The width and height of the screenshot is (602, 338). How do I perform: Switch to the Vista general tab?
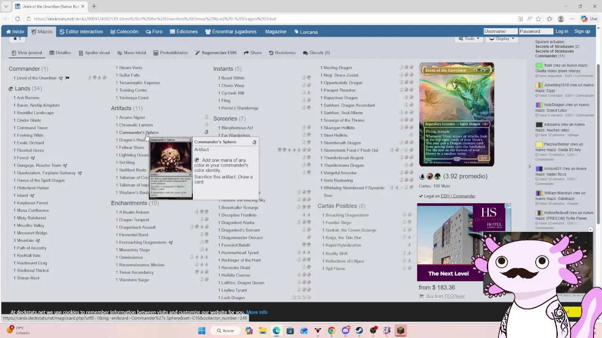tap(27, 53)
